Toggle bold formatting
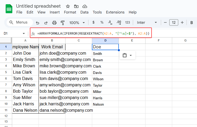 191,22
